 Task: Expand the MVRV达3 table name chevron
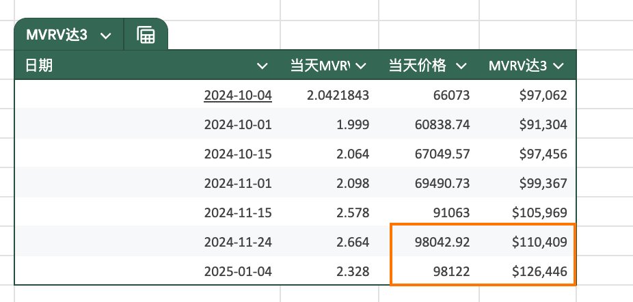(x=105, y=36)
